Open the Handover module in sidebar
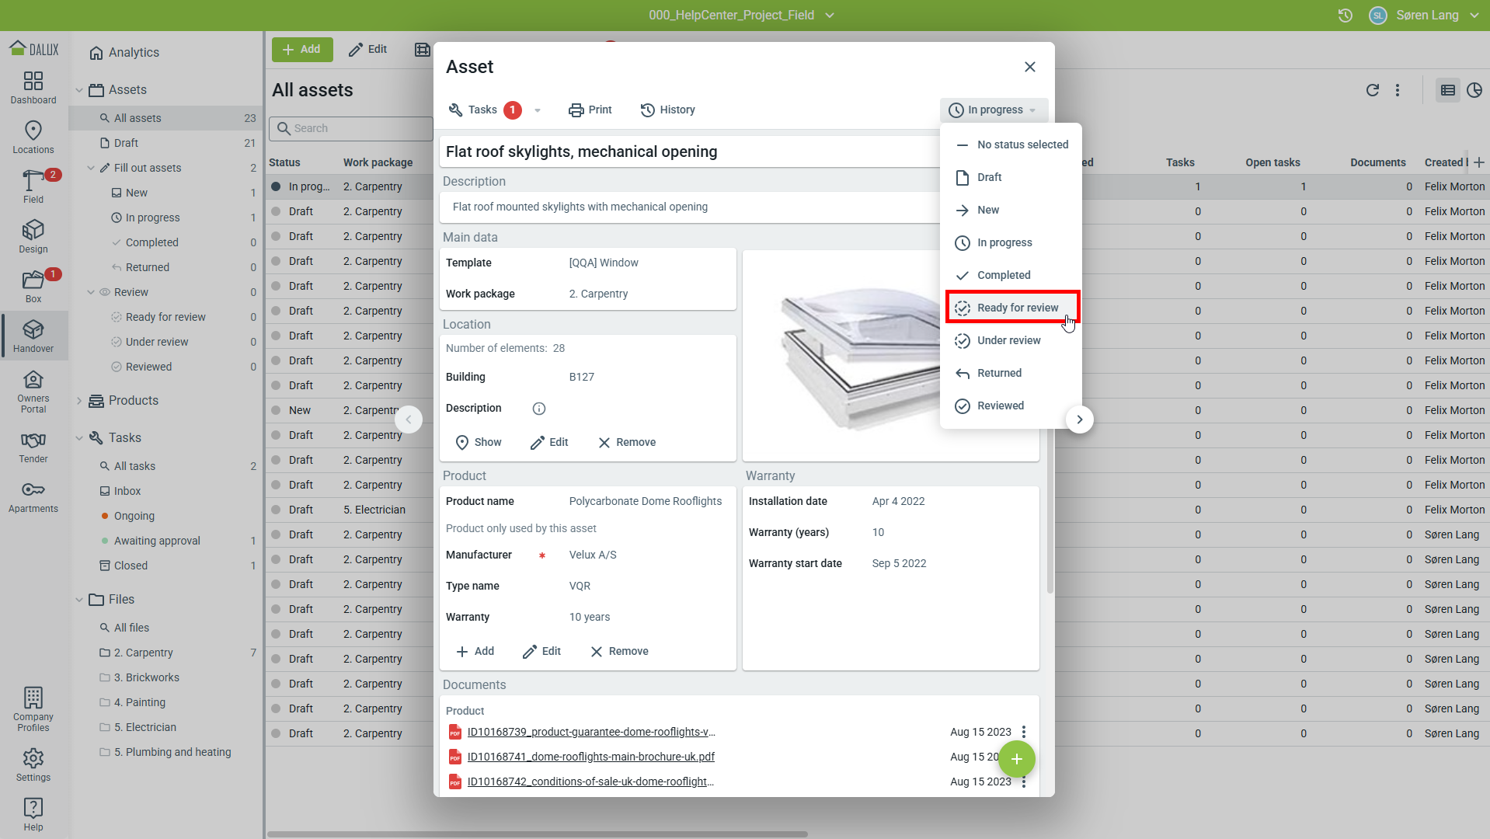Image resolution: width=1490 pixels, height=839 pixels. [x=33, y=336]
